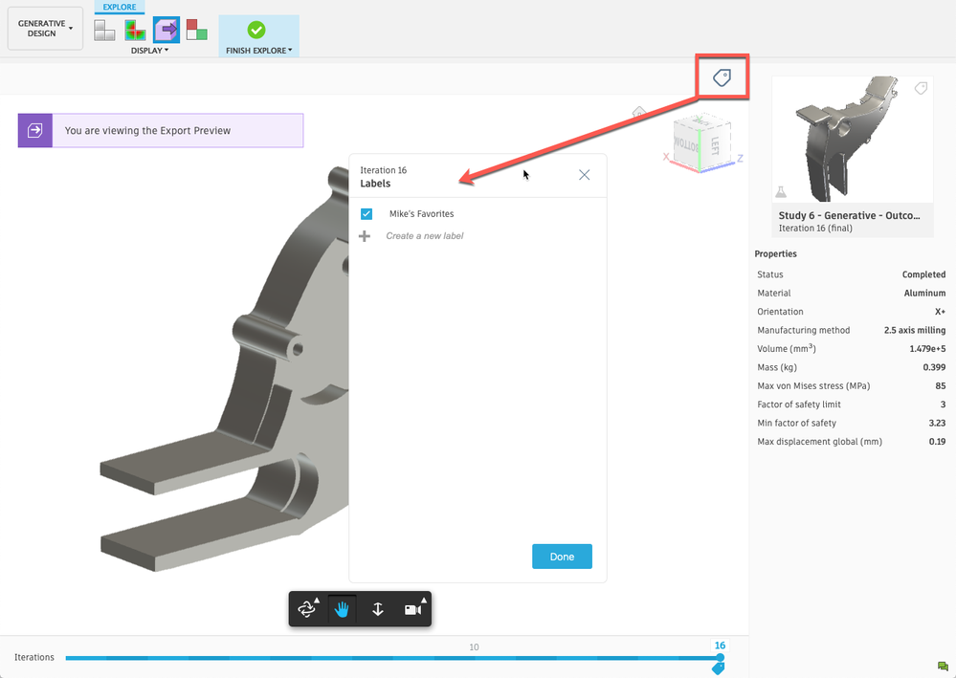Click the Create a new label field

click(x=424, y=236)
